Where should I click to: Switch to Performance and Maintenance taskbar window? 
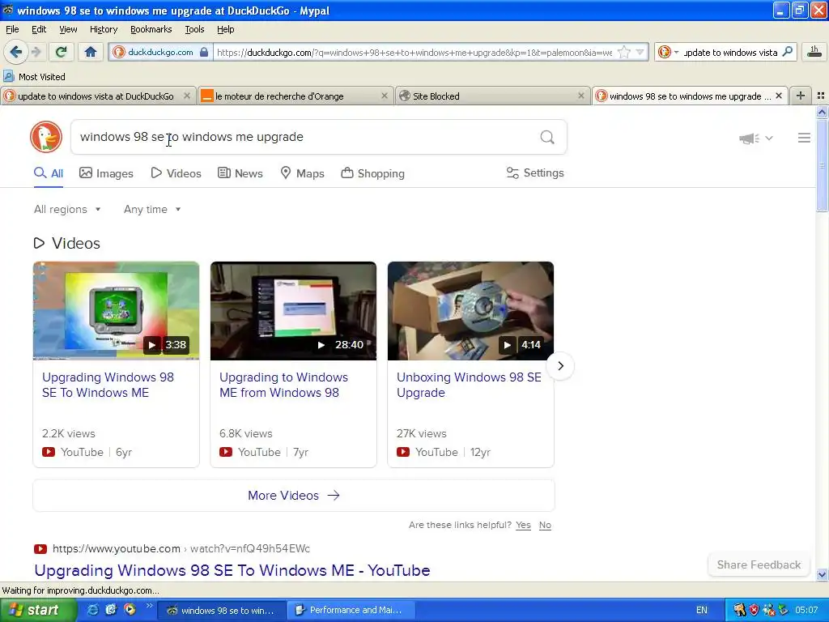pyautogui.click(x=351, y=611)
